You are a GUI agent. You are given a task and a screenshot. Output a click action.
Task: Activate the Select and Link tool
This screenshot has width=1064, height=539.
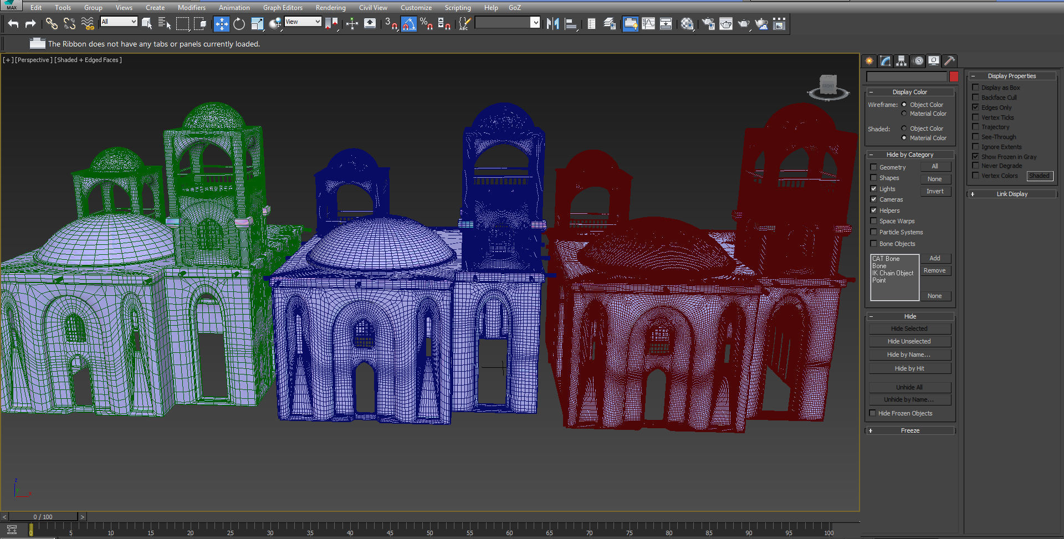(52, 23)
